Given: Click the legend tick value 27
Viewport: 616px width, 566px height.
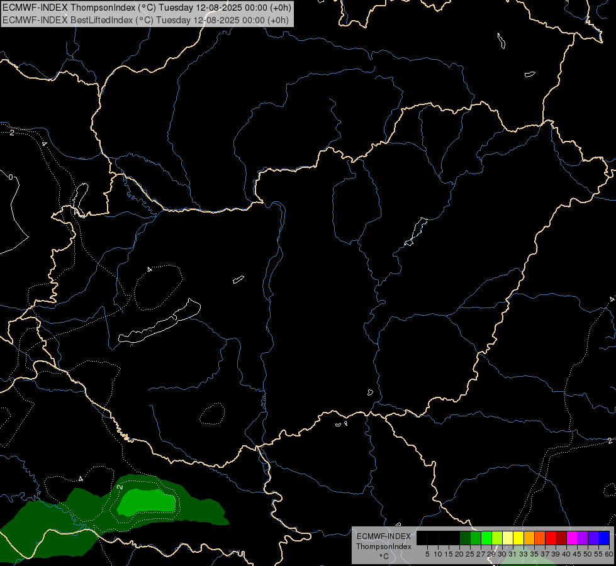Looking at the screenshot, I should 481,554.
